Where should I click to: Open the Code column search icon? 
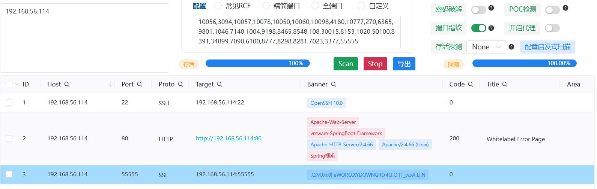tap(471, 85)
